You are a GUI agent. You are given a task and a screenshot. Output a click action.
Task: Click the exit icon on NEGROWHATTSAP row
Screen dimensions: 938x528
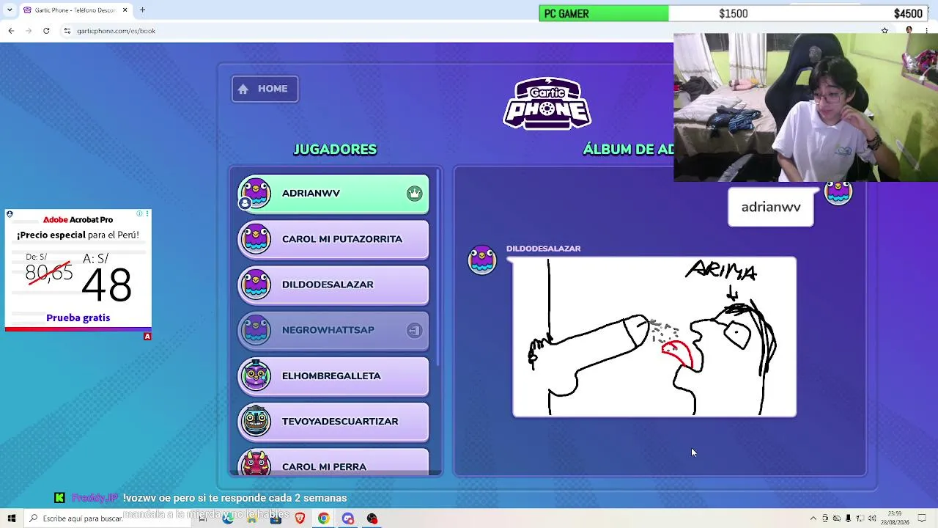pyautogui.click(x=415, y=330)
